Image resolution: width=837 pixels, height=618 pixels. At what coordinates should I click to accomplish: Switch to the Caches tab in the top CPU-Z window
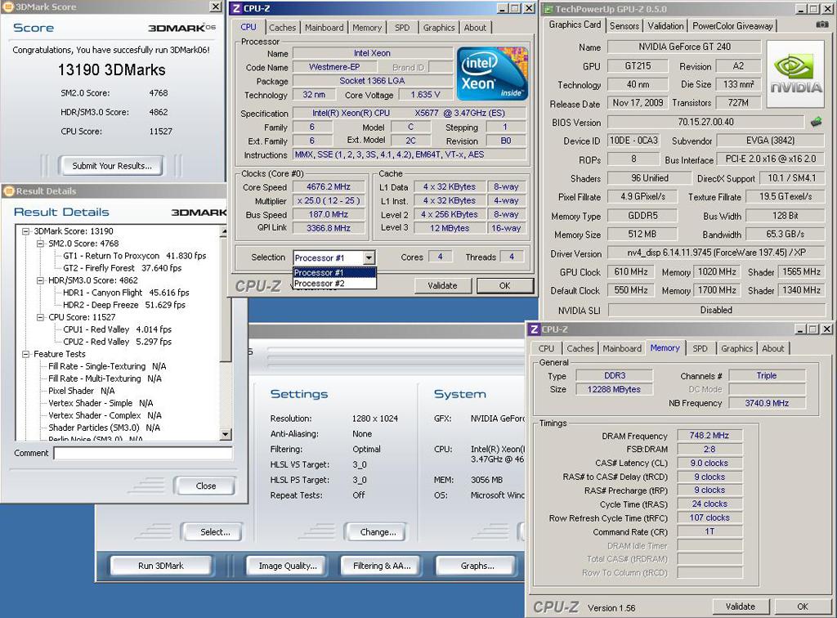(282, 28)
